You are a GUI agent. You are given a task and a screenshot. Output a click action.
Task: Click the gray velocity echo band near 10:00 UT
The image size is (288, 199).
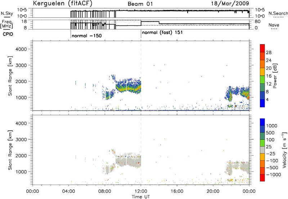coord(128,161)
